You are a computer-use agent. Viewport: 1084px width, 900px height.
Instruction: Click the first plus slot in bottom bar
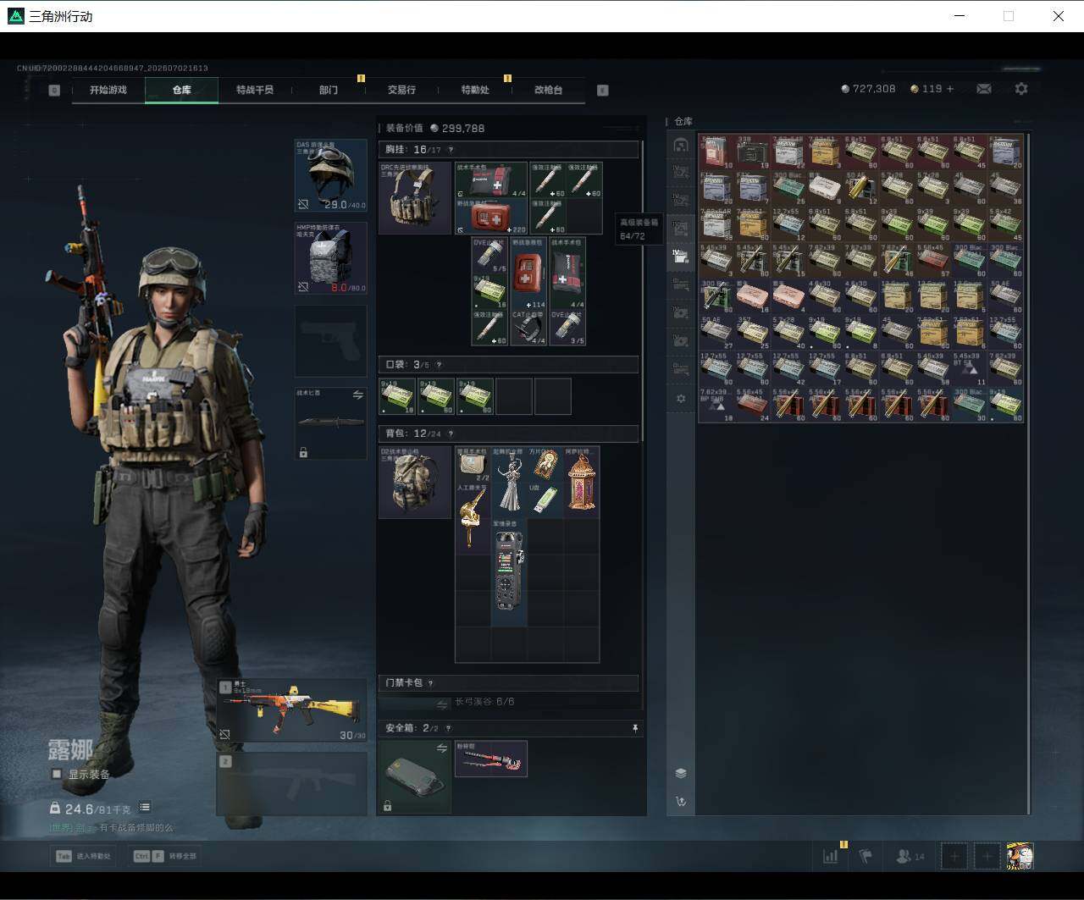954,856
